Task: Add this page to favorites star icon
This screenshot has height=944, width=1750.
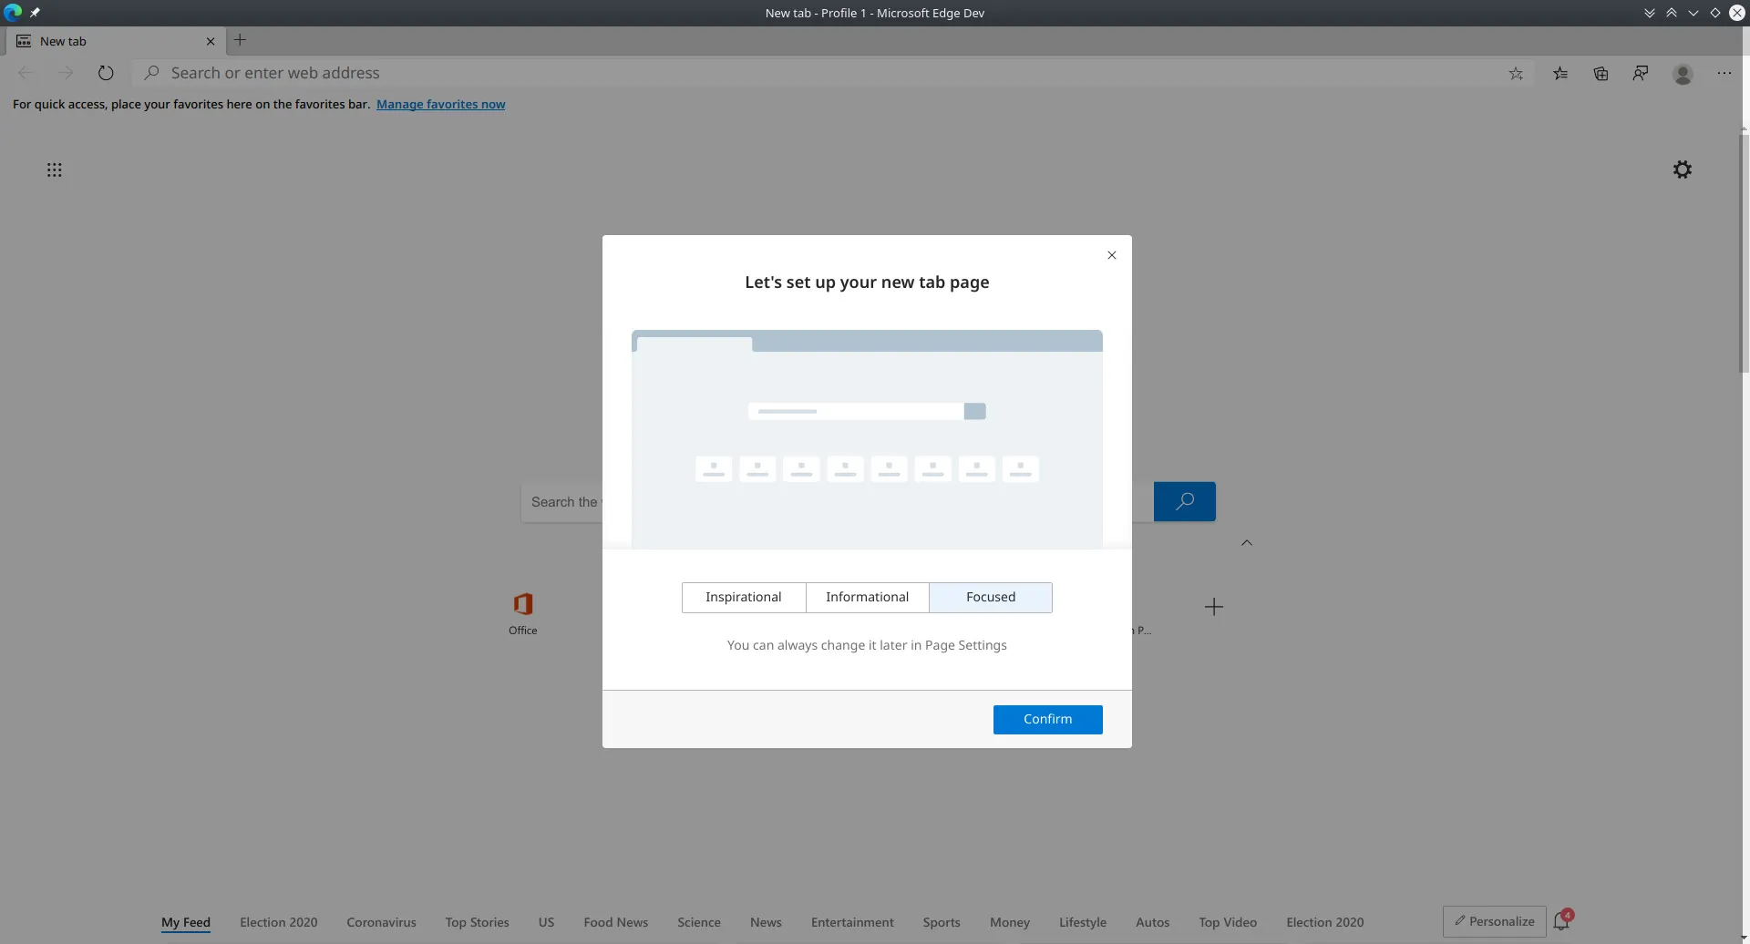Action: tap(1516, 73)
